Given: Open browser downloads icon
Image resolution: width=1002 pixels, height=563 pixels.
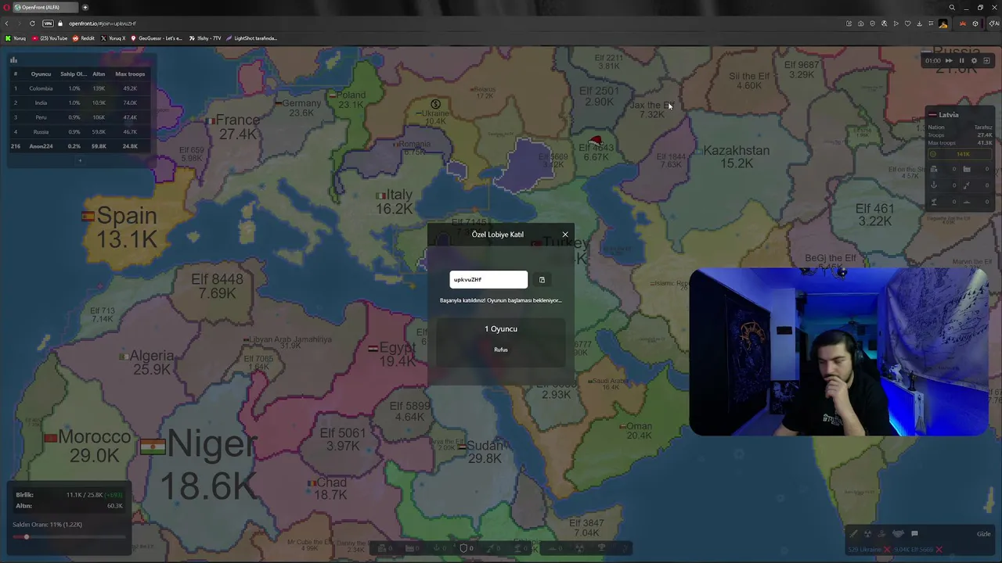Looking at the screenshot, I should pyautogui.click(x=919, y=23).
